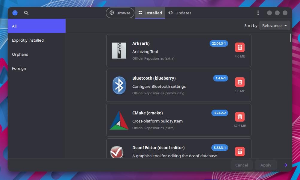
Task: Open the Dconf Editor (dconf-editor) title
Action: [x=158, y=148]
